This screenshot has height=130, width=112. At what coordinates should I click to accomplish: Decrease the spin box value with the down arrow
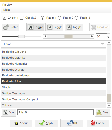point(108,38)
